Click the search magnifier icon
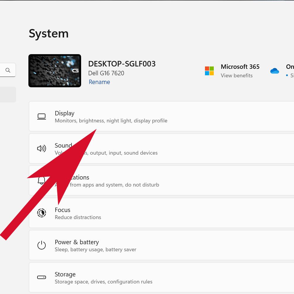Screen dimensions: 294x294 pyautogui.click(x=8, y=70)
